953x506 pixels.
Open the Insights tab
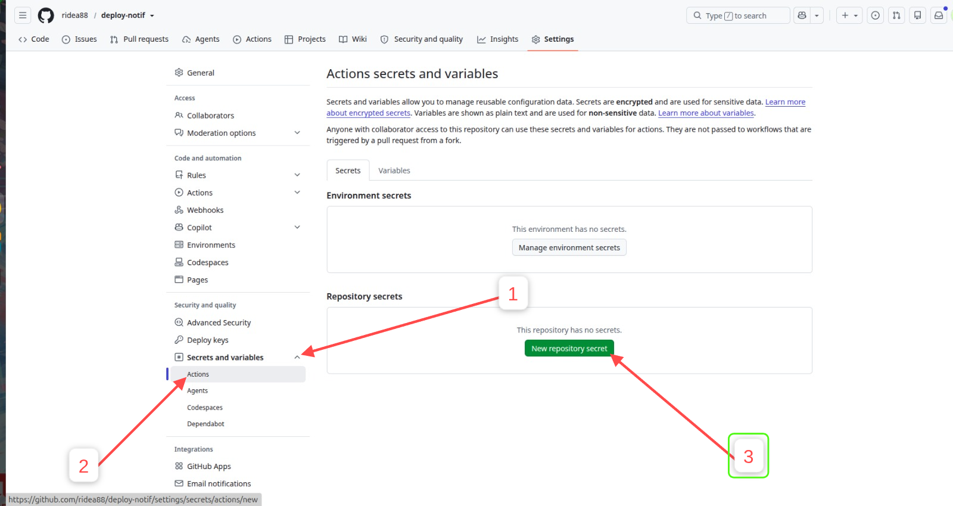point(497,39)
